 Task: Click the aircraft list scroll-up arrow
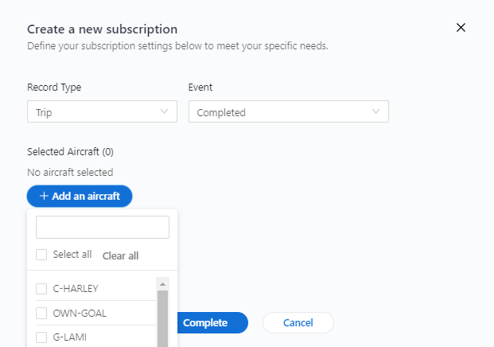point(162,284)
